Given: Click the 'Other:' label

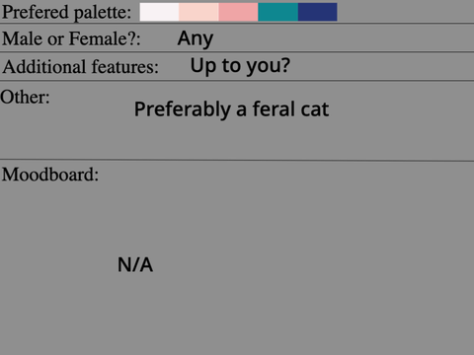Looking at the screenshot, I should (x=25, y=98).
